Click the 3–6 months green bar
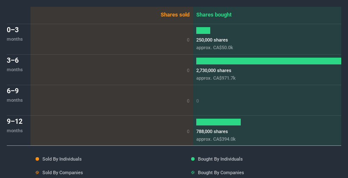 [269, 61]
